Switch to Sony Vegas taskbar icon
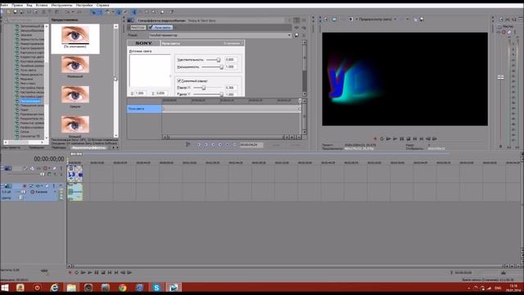The height and width of the screenshot is (295, 524). [174, 288]
